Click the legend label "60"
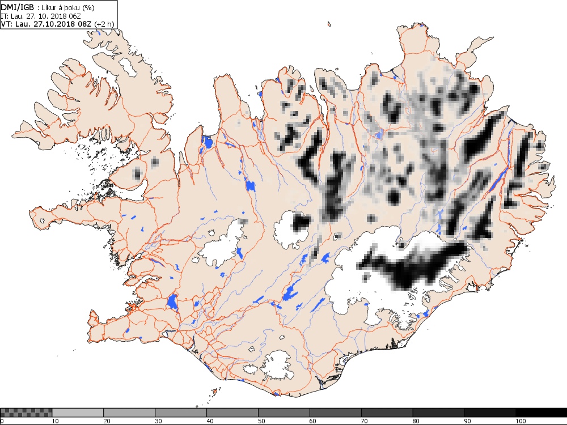 click(x=313, y=421)
